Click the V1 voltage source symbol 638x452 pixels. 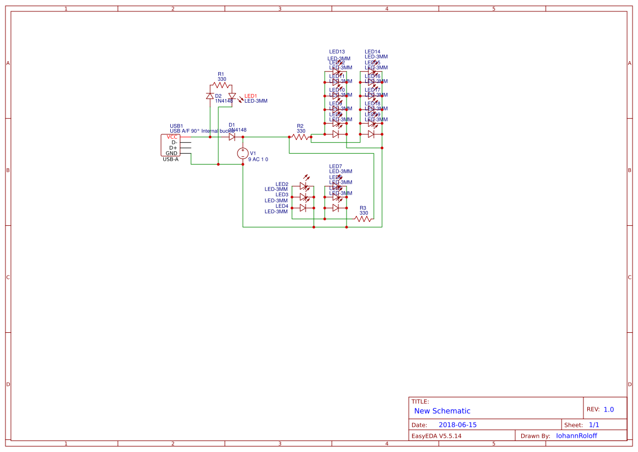243,154
